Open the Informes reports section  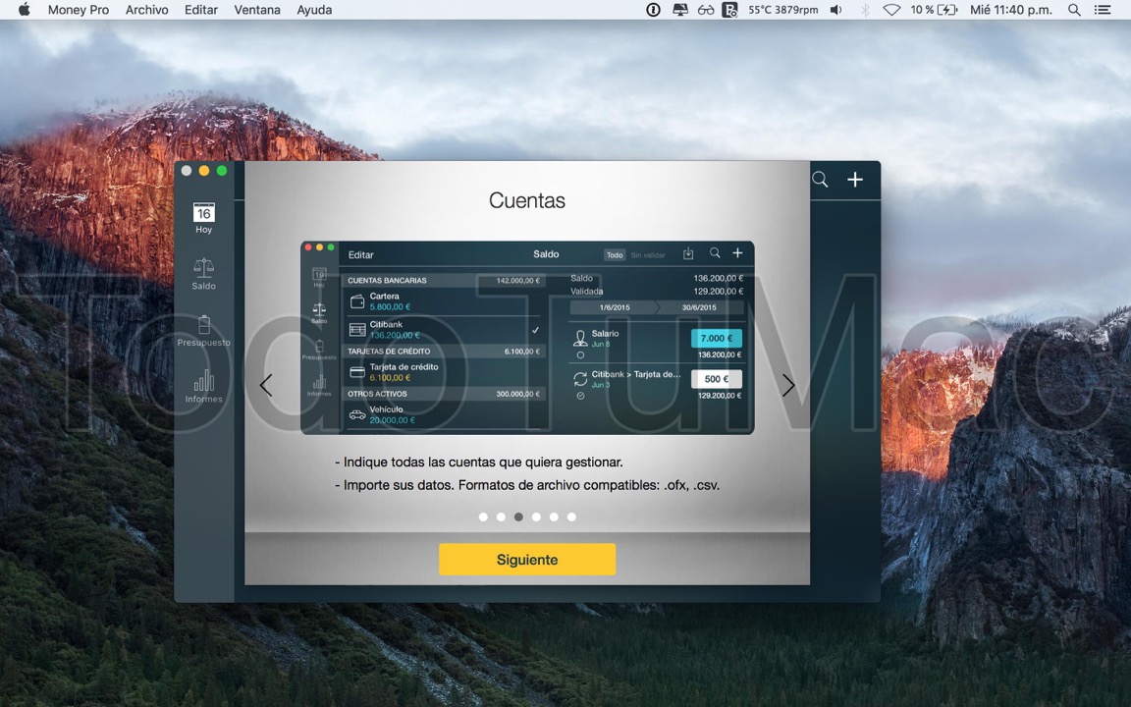point(203,387)
